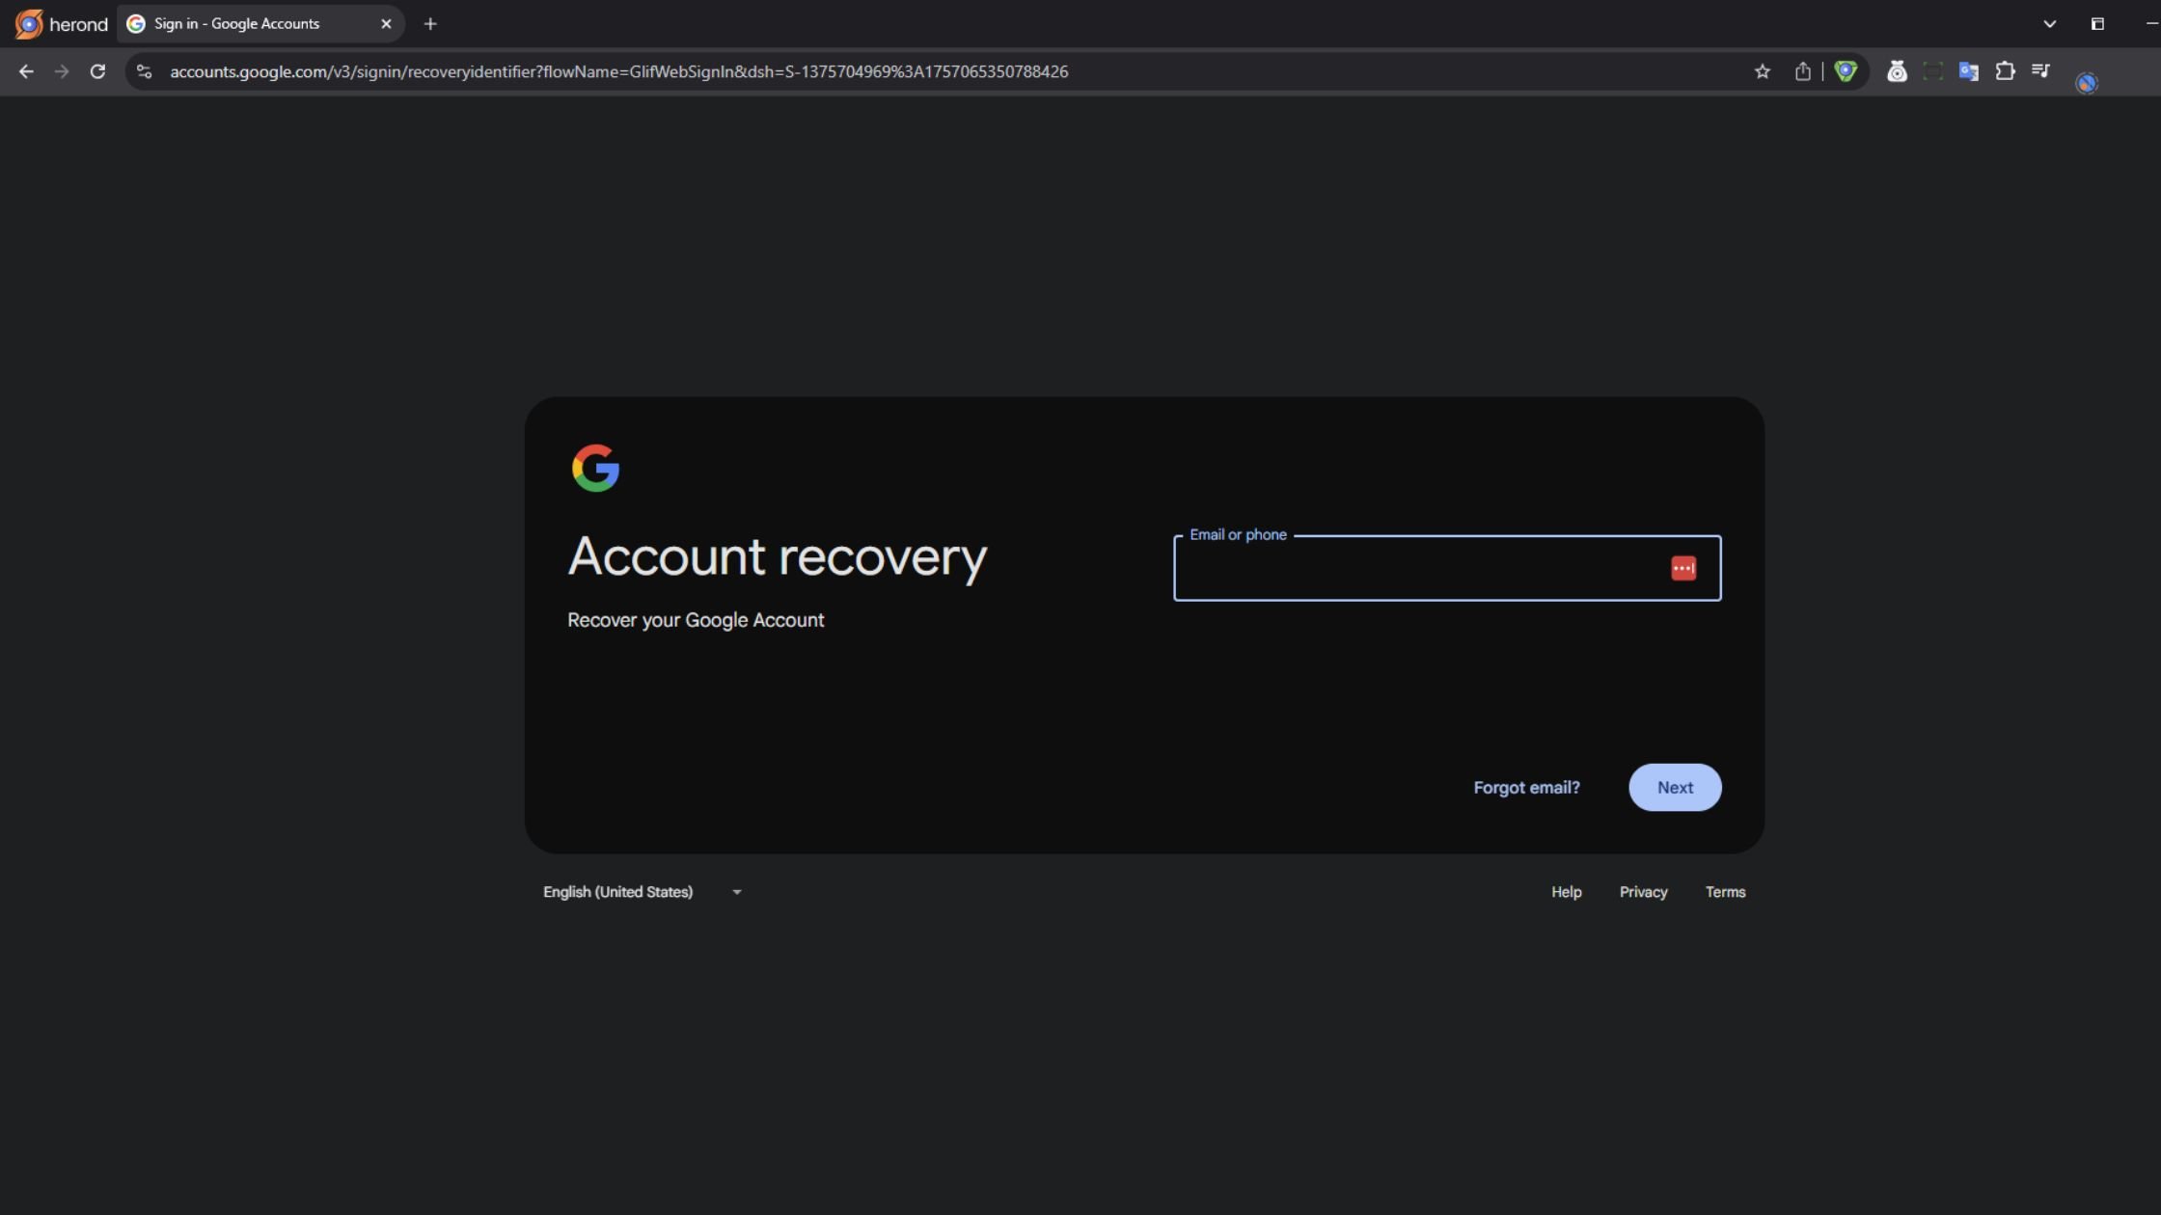Screen dimensions: 2161x1215
Task: Select the Sign in - Google Accounts tab
Action: point(260,24)
